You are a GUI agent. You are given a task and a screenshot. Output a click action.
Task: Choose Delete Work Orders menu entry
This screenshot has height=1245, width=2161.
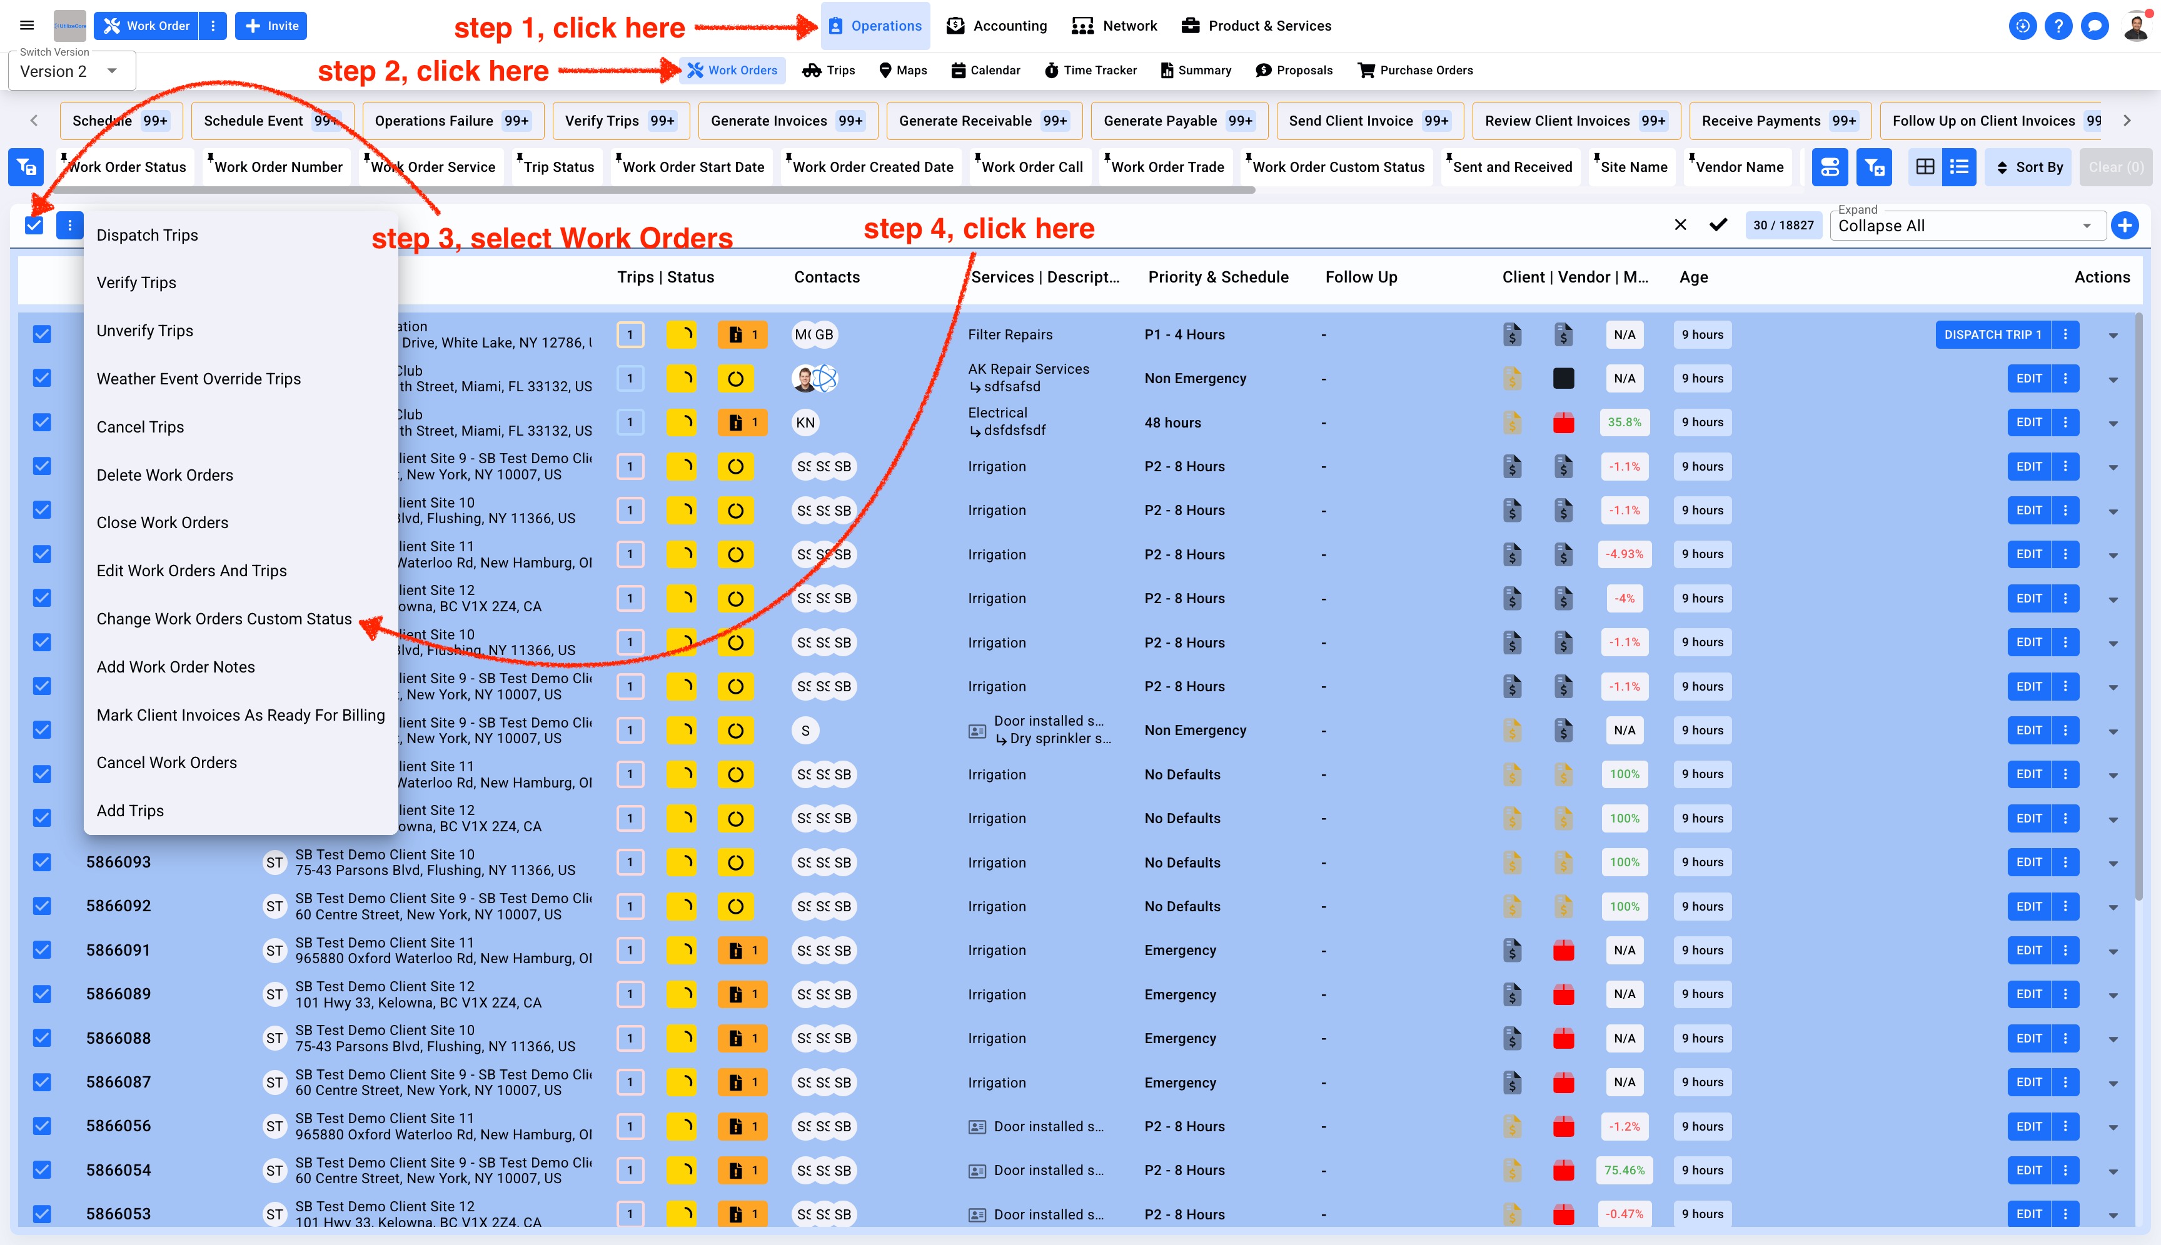164,474
